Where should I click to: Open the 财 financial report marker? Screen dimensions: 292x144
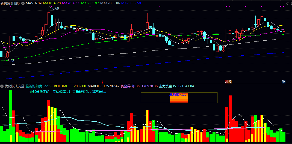(x=284, y=82)
